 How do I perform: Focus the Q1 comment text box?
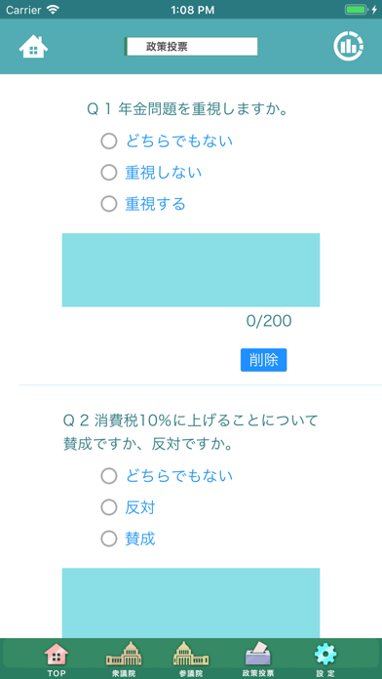click(191, 270)
